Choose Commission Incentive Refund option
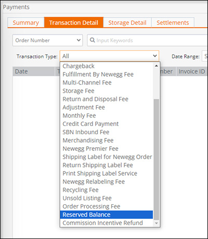This screenshot has height=239, width=208. (107, 223)
